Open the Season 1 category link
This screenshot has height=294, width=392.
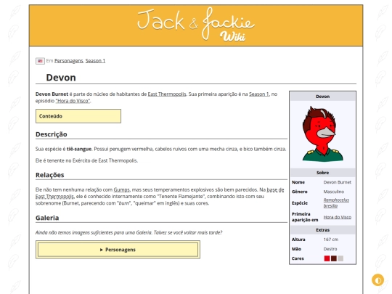95,61
